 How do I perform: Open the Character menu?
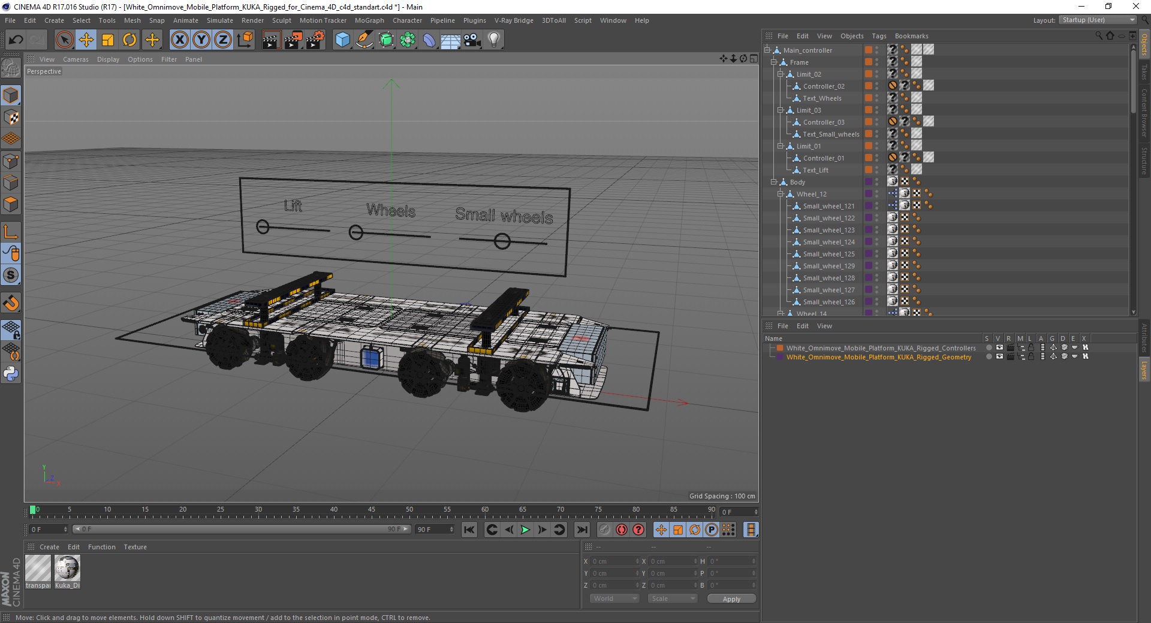click(x=407, y=20)
